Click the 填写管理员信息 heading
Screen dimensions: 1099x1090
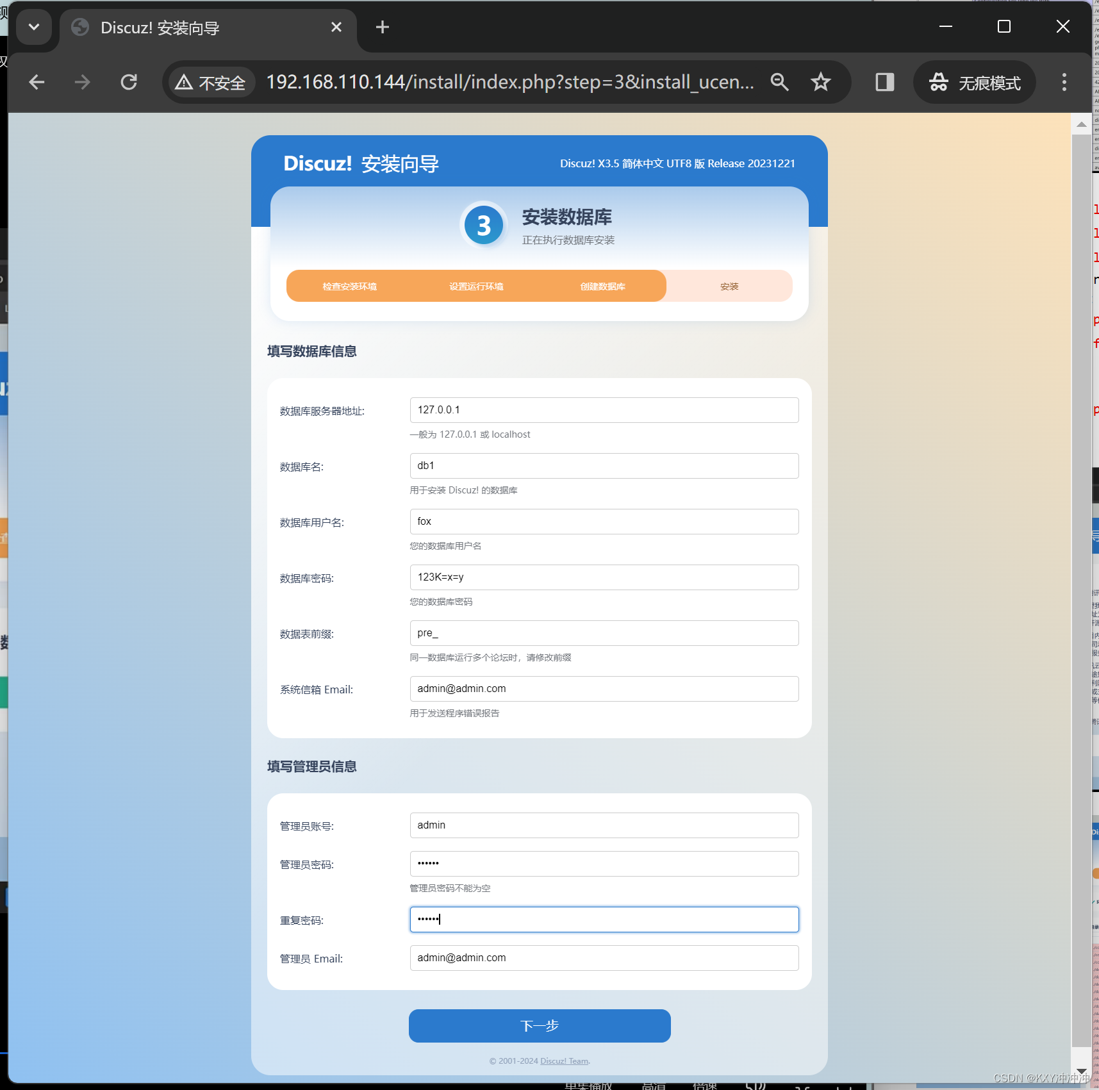tap(312, 766)
